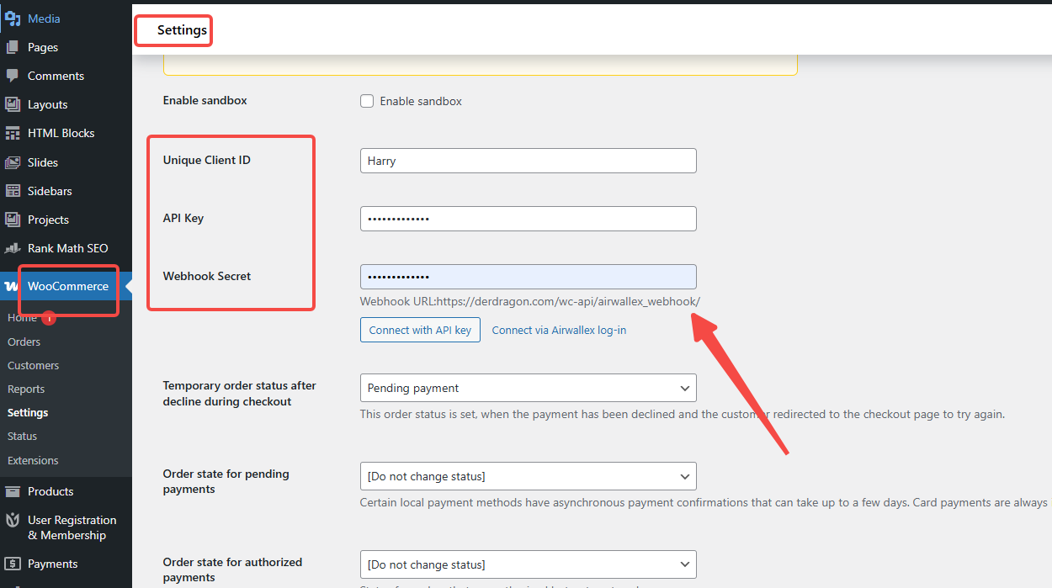The height and width of the screenshot is (588, 1052).
Task: Switch to the Orders menu item
Action: click(24, 342)
